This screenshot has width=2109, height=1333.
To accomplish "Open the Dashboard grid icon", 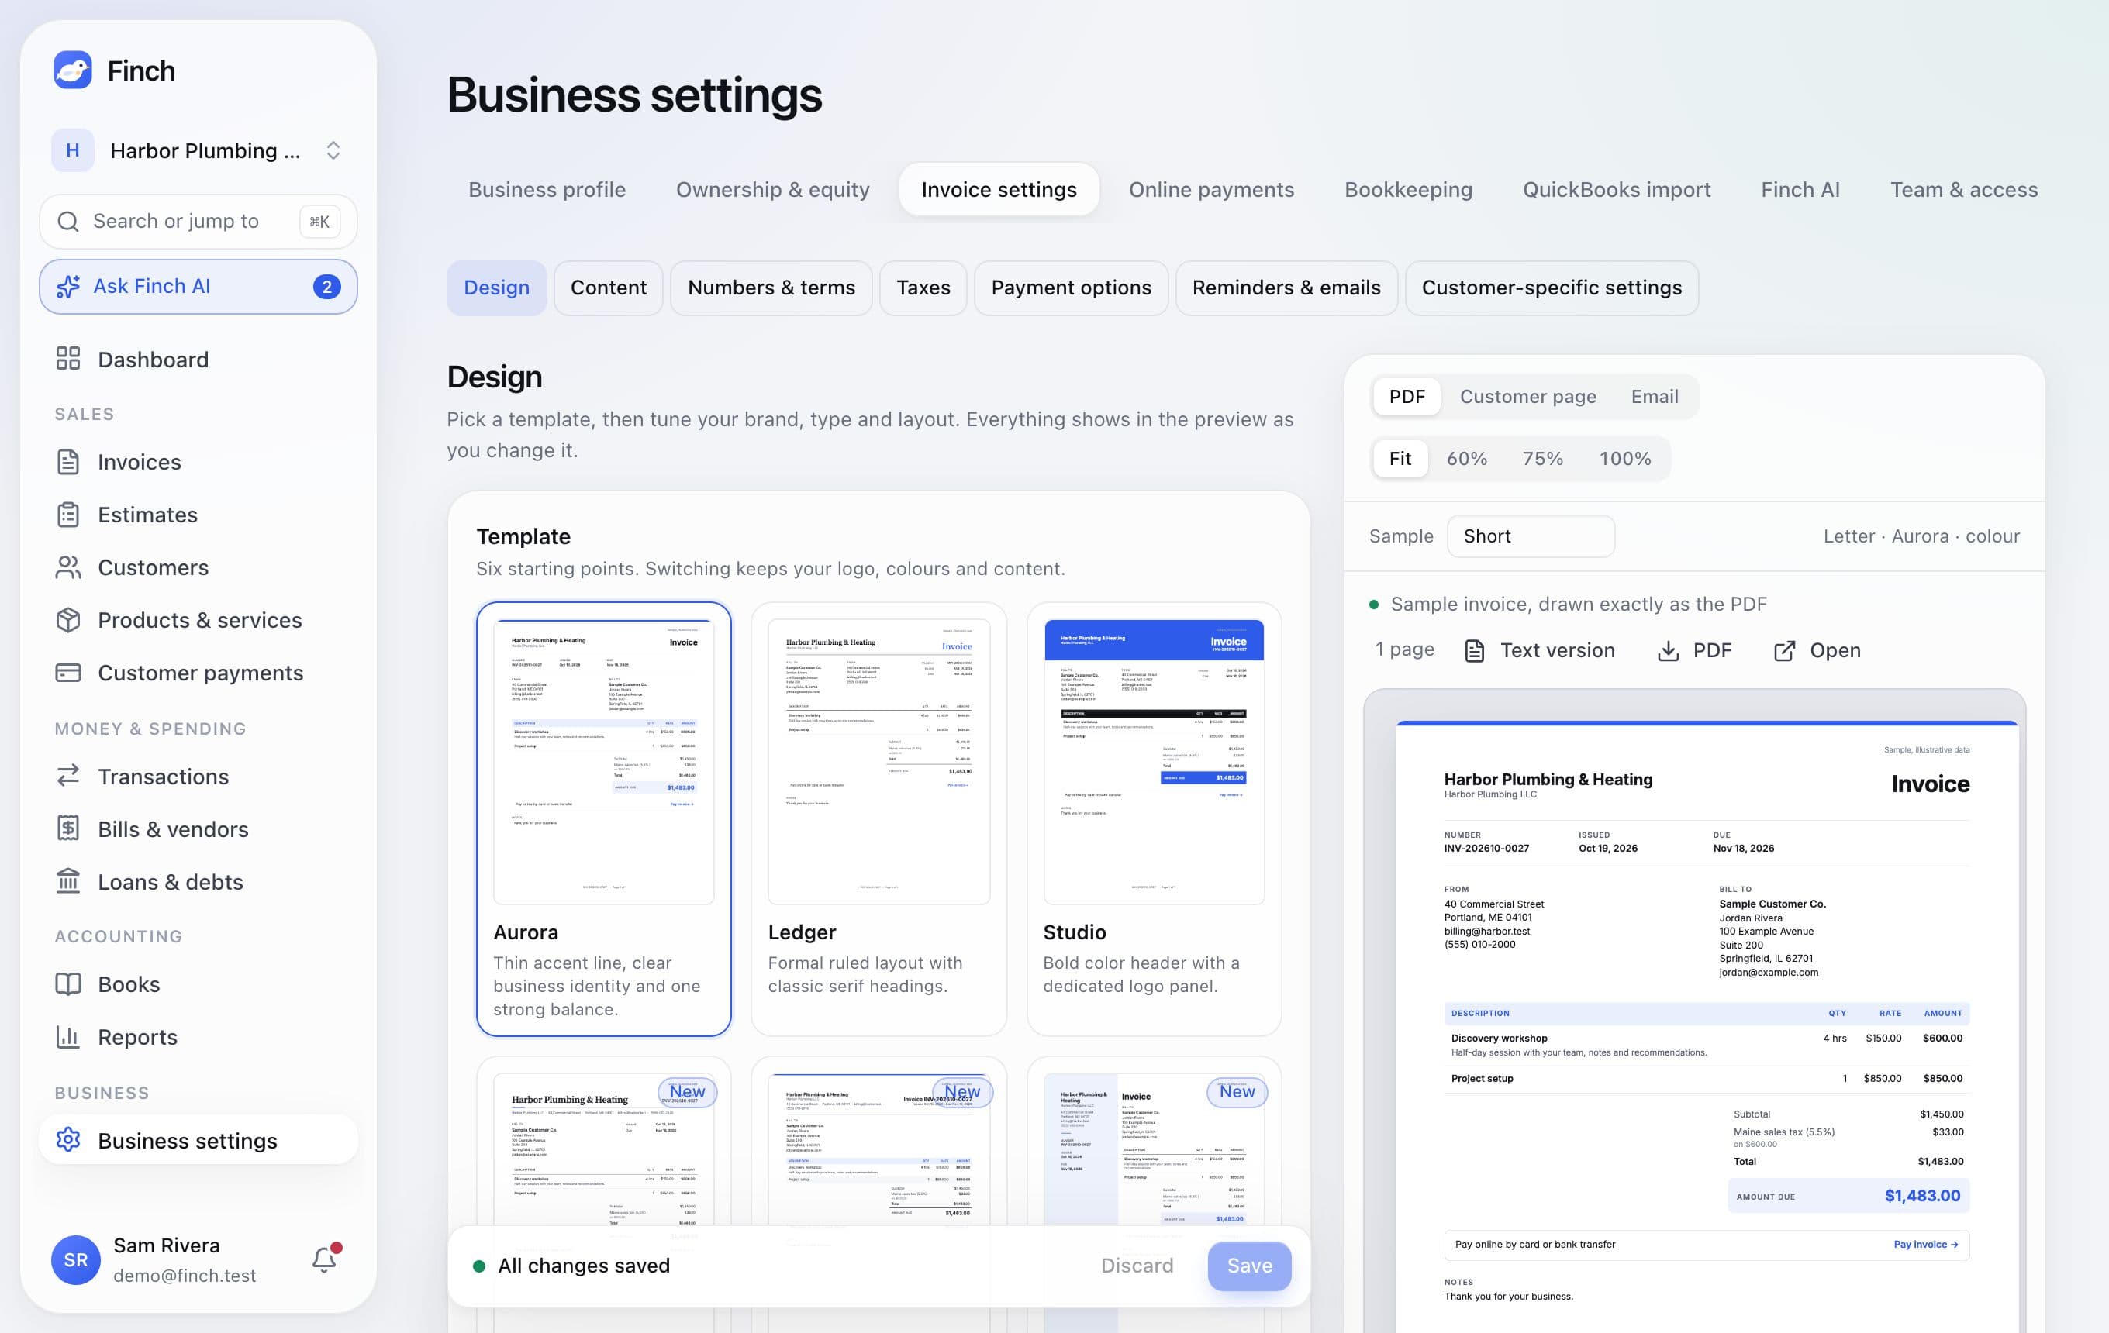I will point(68,359).
